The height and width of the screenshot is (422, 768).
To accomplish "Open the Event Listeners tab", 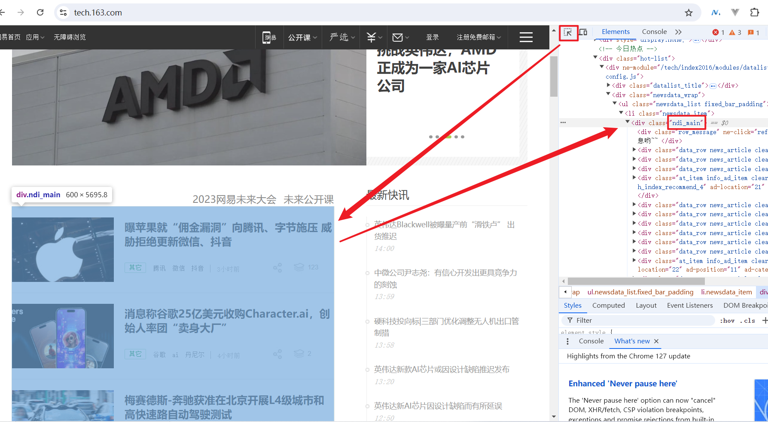I will click(690, 306).
